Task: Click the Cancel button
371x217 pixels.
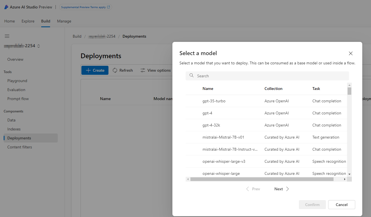Action: click(341, 205)
